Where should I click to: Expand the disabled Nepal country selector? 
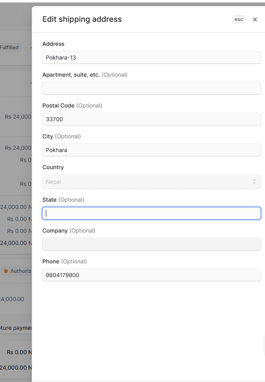click(151, 182)
